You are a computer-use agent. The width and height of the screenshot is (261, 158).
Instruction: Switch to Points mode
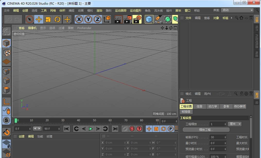(6, 72)
